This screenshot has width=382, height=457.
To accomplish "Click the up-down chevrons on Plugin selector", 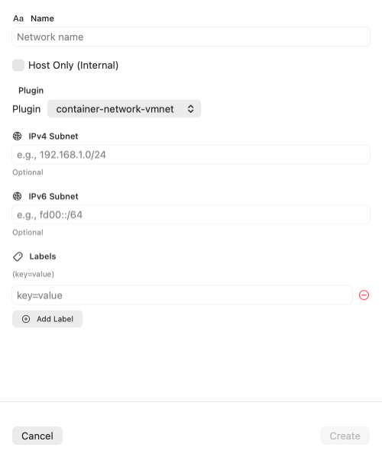I will [x=190, y=109].
